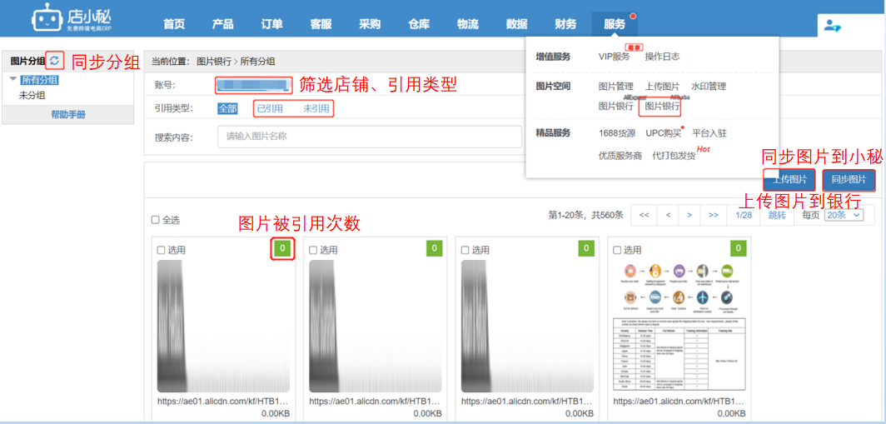Go to previous page arrow
The height and width of the screenshot is (424, 886).
[668, 215]
